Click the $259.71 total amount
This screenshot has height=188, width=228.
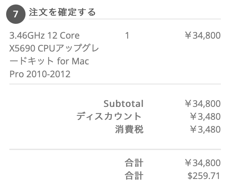coord(204,176)
